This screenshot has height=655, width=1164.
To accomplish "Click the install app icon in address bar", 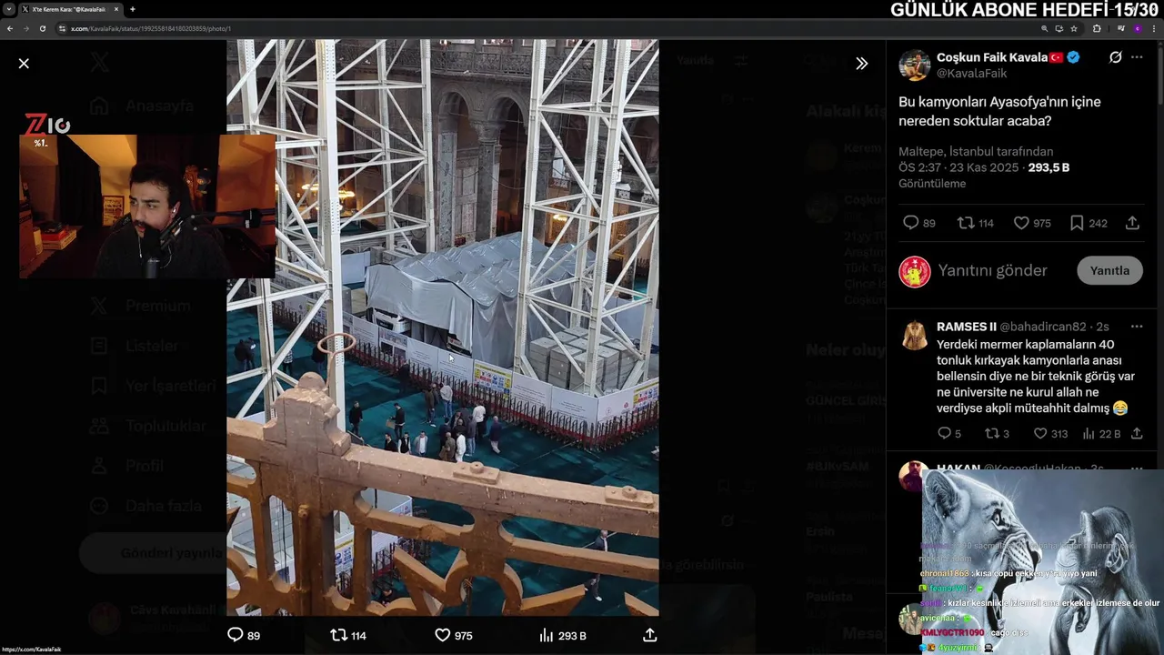I will point(1059,28).
